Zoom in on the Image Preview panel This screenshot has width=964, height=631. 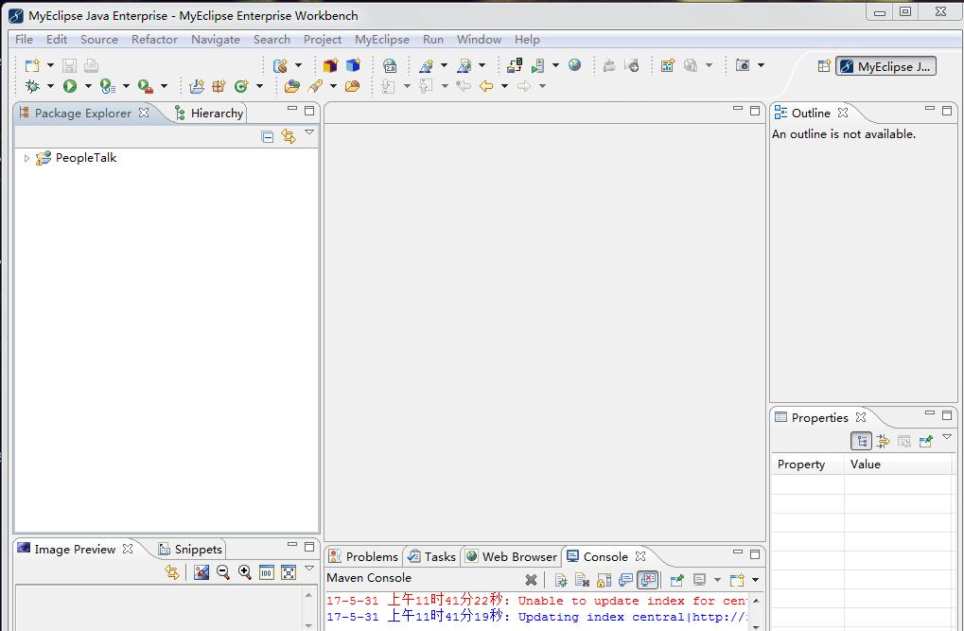tap(245, 572)
